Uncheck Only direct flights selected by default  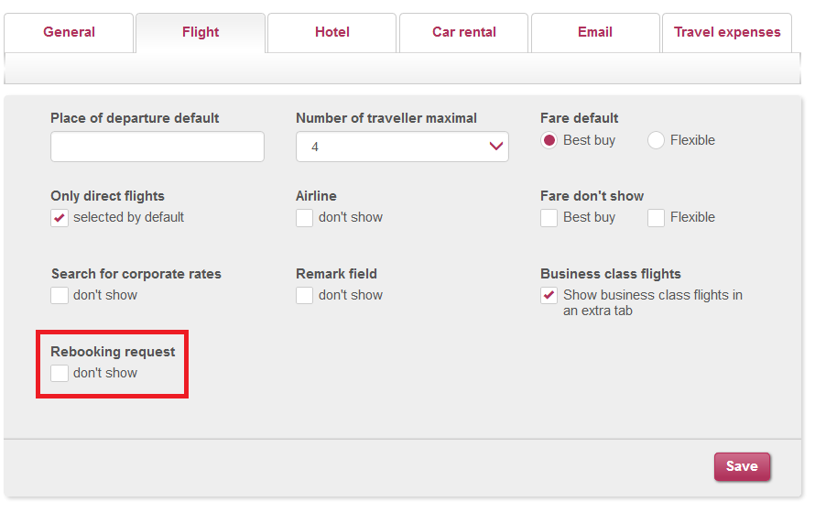[60, 218]
